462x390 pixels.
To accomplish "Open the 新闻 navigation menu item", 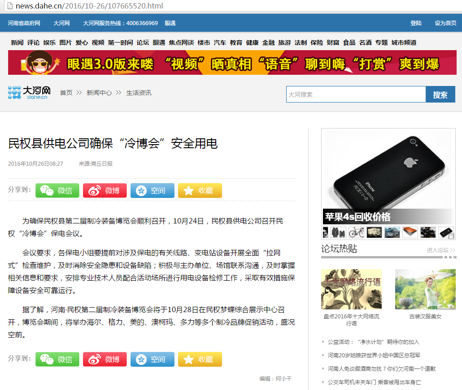I will [x=17, y=43].
